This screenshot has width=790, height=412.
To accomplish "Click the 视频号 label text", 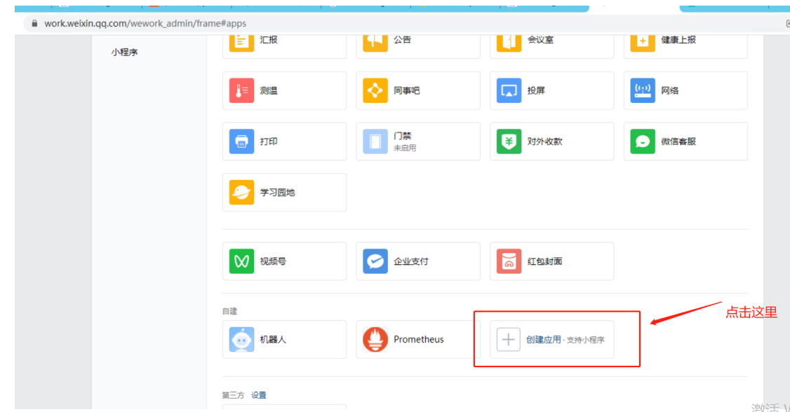I will pyautogui.click(x=272, y=261).
